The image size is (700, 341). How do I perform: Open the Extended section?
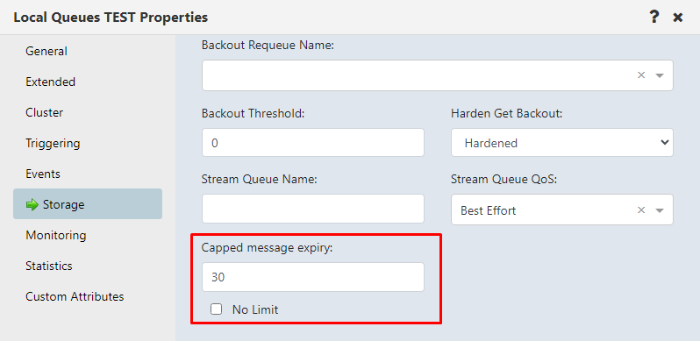[51, 82]
